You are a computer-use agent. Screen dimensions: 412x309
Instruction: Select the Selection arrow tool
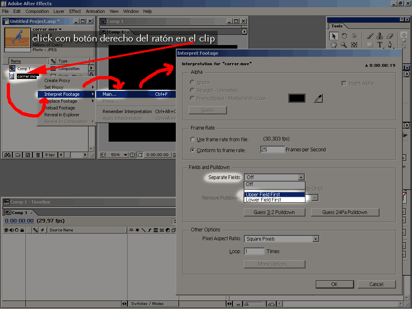[334, 36]
